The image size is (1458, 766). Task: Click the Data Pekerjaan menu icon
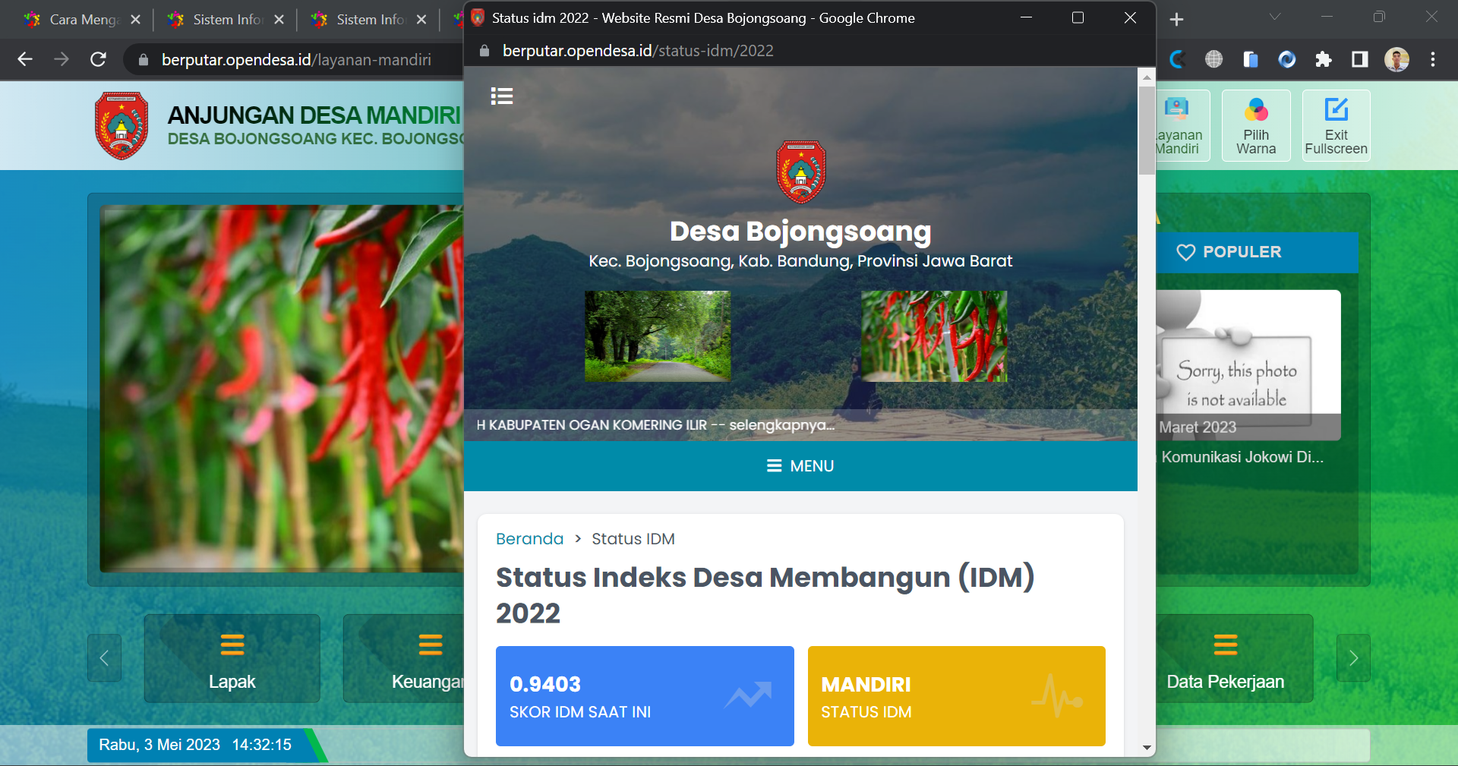1224,645
